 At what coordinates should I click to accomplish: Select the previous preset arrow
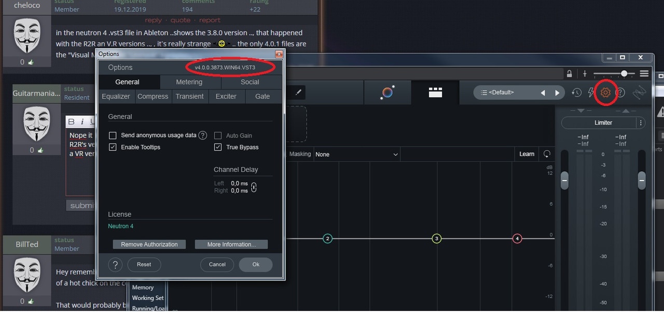pyautogui.click(x=543, y=93)
